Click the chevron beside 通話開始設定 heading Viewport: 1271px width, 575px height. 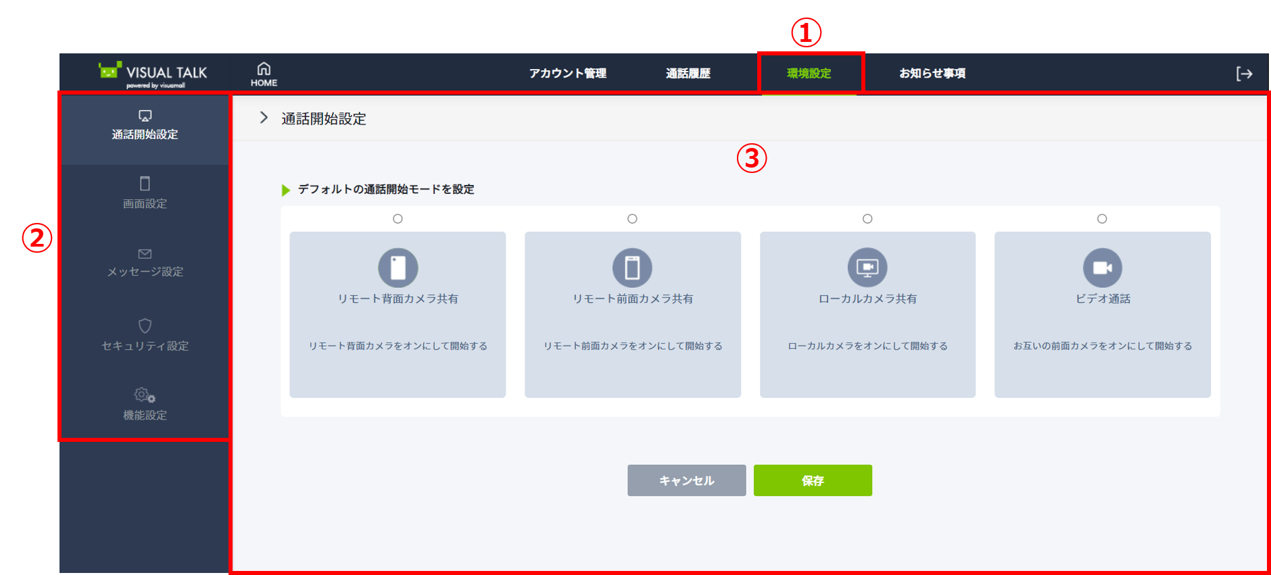tap(264, 118)
